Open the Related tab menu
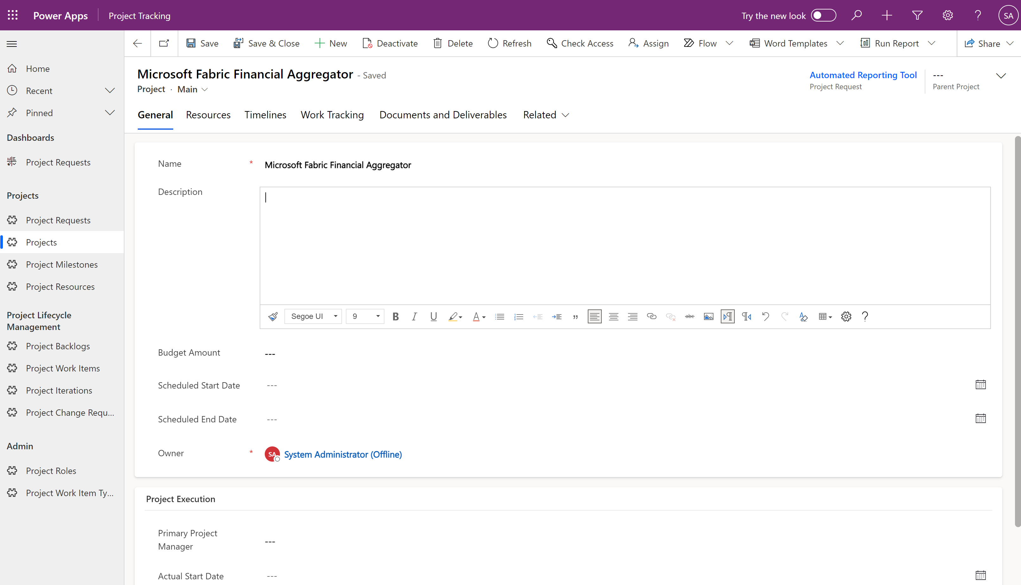This screenshot has width=1021, height=585. (546, 115)
